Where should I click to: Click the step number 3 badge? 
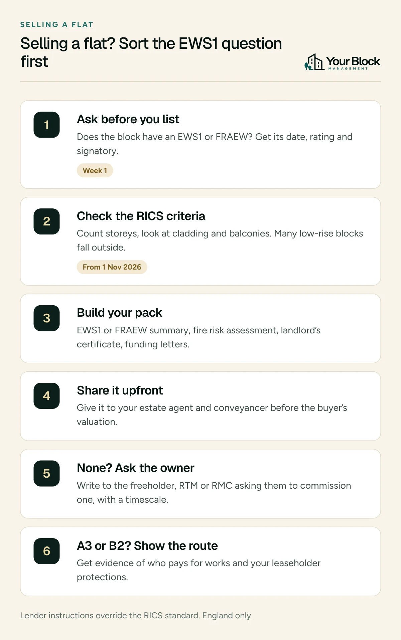46,318
